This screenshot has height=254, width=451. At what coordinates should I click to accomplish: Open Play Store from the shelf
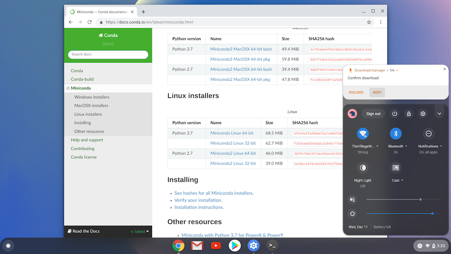tap(235, 246)
